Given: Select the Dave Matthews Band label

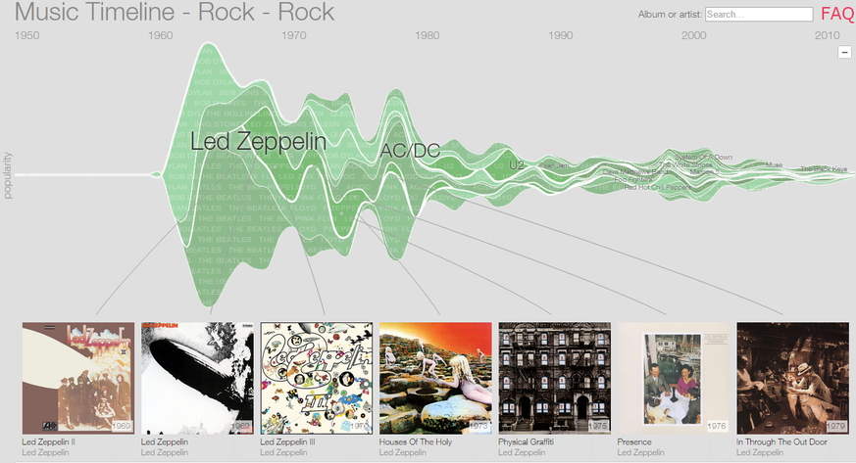Looking at the screenshot, I should (635, 172).
